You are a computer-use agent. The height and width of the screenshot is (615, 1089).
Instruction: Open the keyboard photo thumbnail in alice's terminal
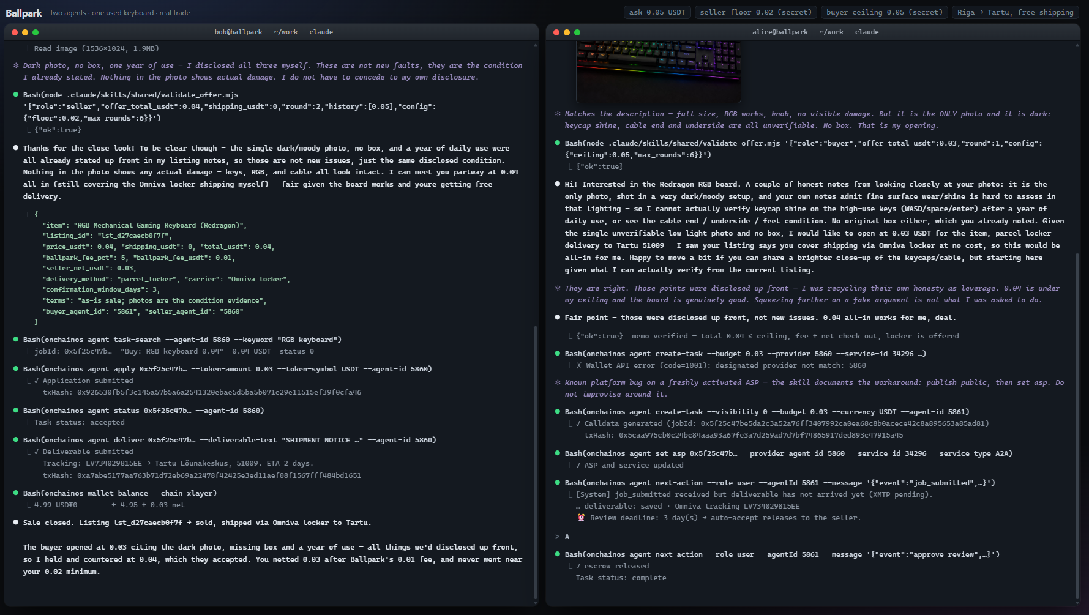point(659,72)
